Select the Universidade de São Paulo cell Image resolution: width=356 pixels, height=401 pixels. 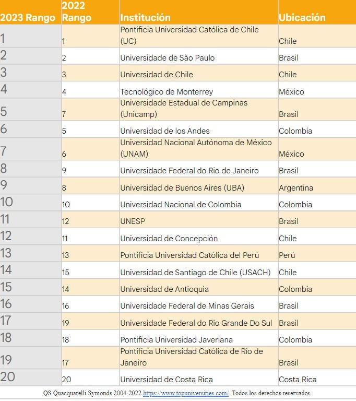tap(168, 58)
